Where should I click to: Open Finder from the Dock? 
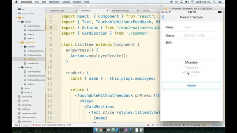(x=96, y=130)
